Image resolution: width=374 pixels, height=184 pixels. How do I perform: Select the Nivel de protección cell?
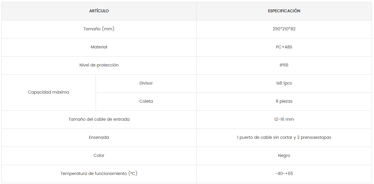99,65
